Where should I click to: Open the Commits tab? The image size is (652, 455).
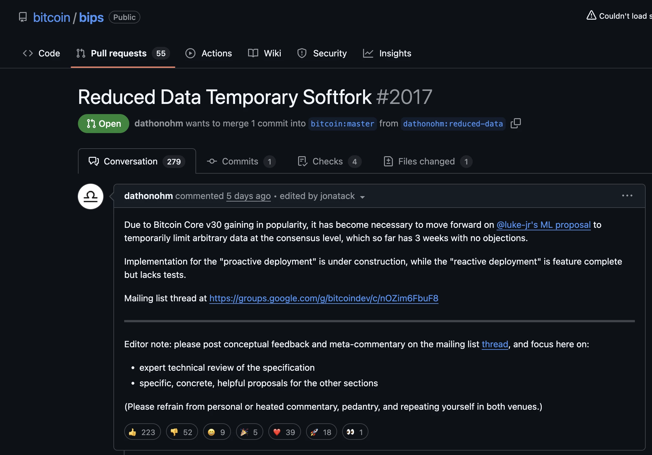coord(241,161)
